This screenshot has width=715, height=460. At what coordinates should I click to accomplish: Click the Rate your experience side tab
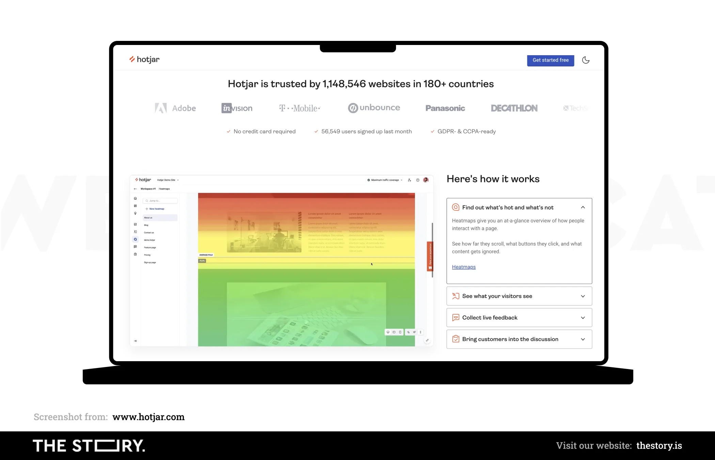[430, 256]
